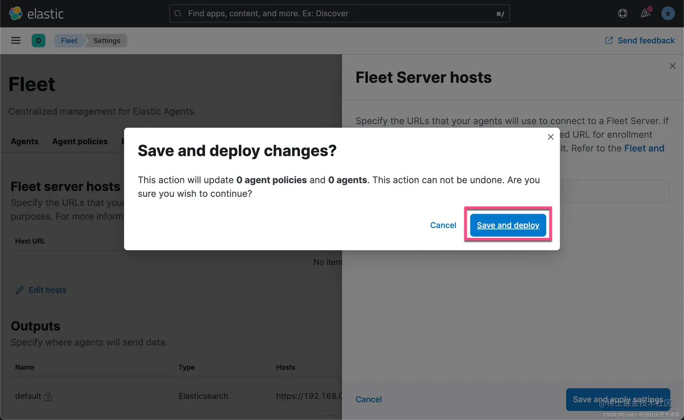This screenshot has width=684, height=420.
Task: Close the Fleet Server hosts flyout
Action: pos(672,66)
